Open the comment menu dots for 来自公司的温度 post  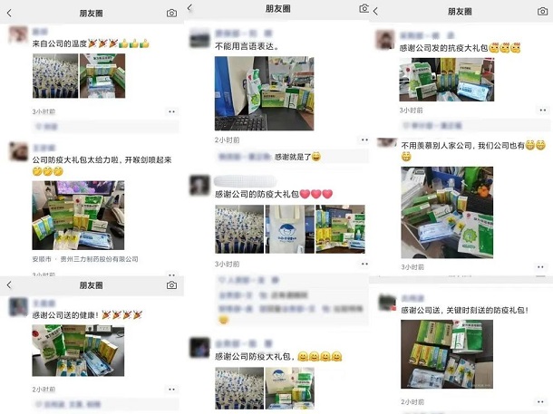[x=171, y=111]
